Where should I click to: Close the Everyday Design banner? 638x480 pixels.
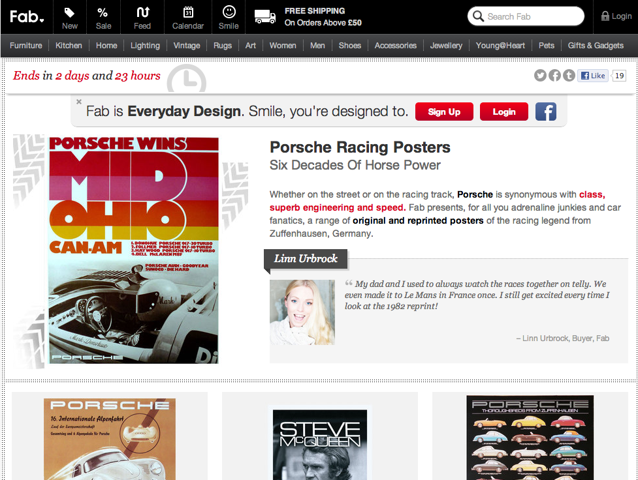pos(79,102)
